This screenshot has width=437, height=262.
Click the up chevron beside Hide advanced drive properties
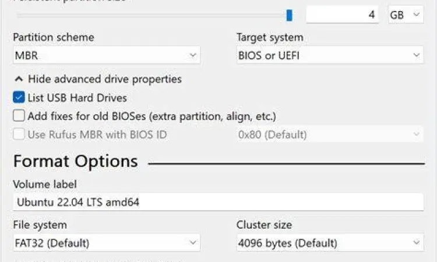point(19,79)
